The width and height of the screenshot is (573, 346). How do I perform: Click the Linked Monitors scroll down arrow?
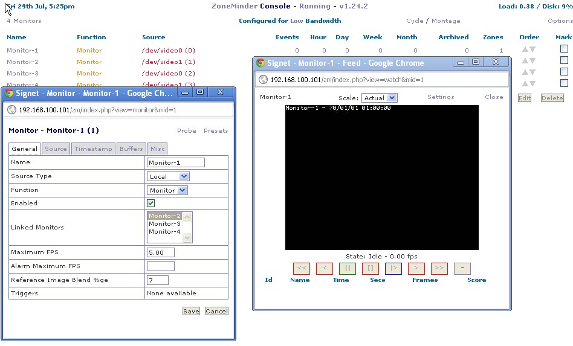[187, 238]
